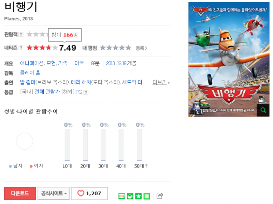Like the movie with the heart button

coord(89,193)
